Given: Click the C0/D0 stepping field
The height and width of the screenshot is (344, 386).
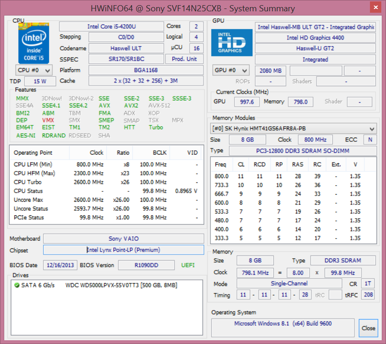Looking at the screenshot, I should coord(126,37).
